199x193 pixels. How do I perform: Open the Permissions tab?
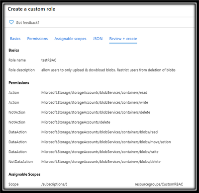click(37, 39)
